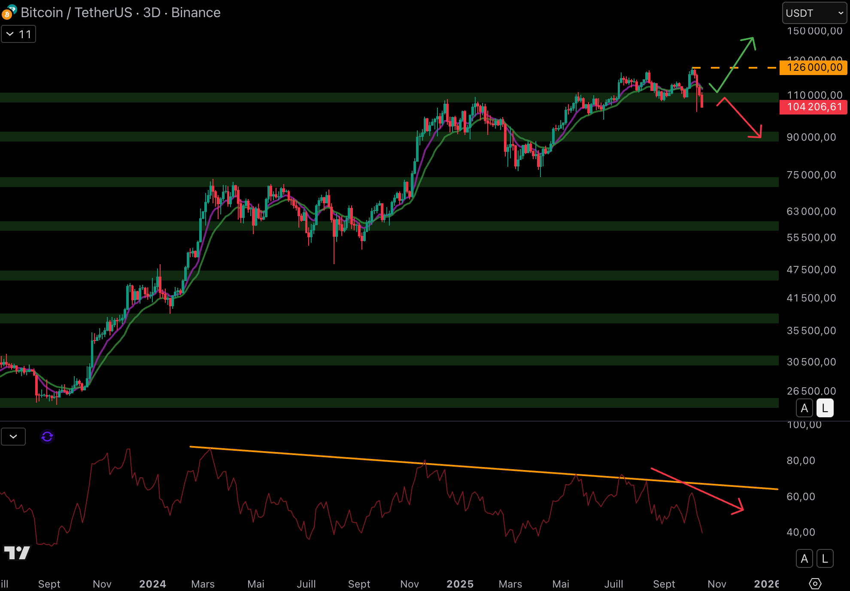Click the orange 126 000,00 price label
Viewport: 850px width, 591px height.
coord(813,67)
